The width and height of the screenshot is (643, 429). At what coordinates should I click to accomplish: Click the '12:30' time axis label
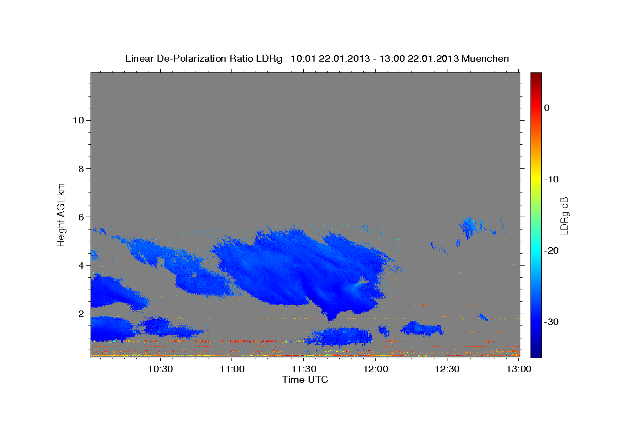click(x=447, y=369)
